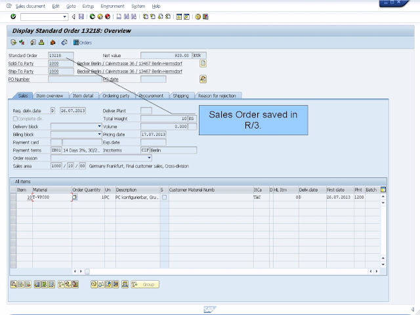Click the green Back arrow icon
This screenshot has height=315, width=420.
point(93,16)
